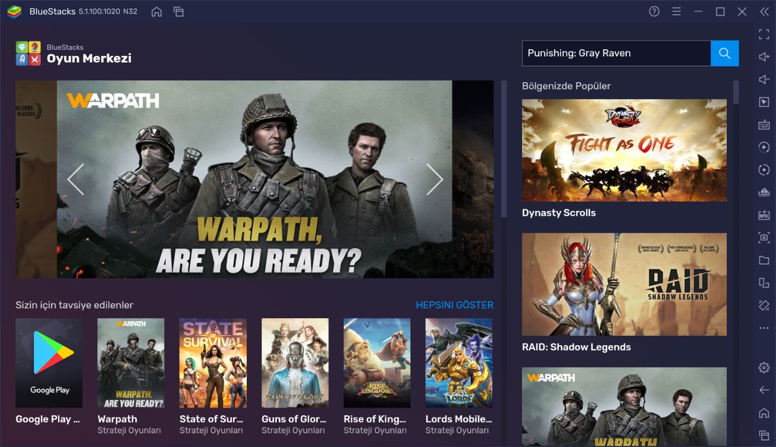This screenshot has height=447, width=776.
Task: Click the sync operations circular icon
Action: pyautogui.click(x=764, y=170)
